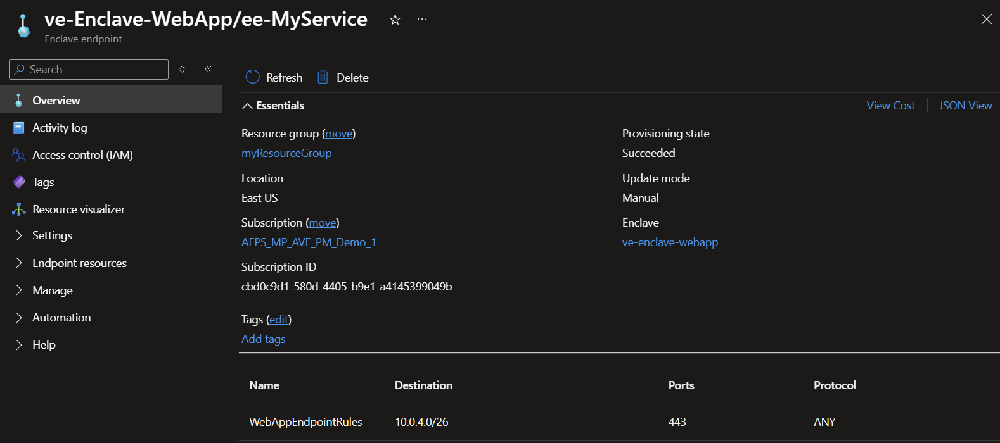Open JSON View link
Viewport: 1000px width, 443px height.
click(965, 106)
